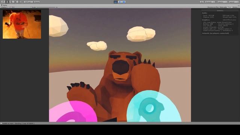Select the Hand tool in toolbar
The height and width of the screenshot is (135, 240).
[x=3, y=2]
